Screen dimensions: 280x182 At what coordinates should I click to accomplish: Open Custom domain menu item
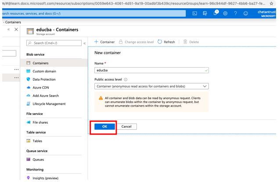point(44,71)
